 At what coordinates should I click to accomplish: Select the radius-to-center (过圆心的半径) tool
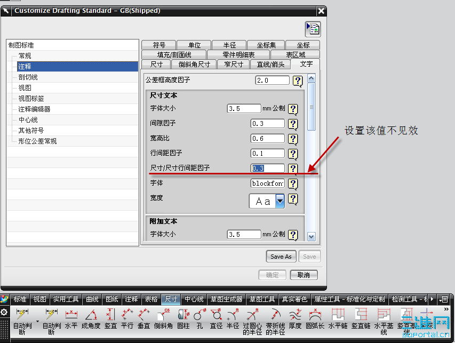[252, 322]
